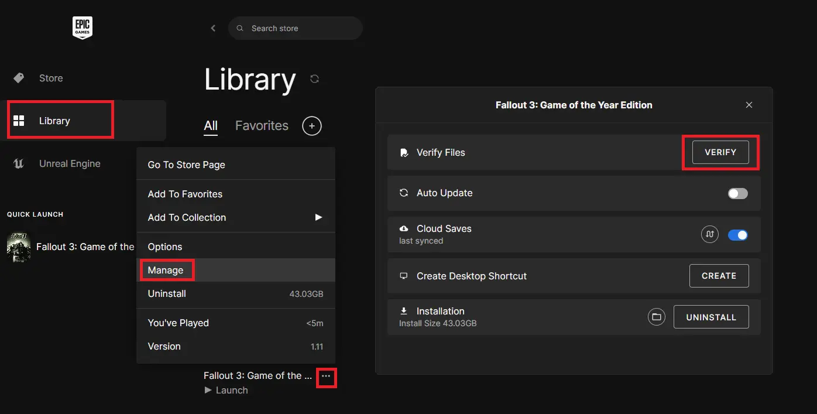Click CREATE to make a desktop shortcut
The width and height of the screenshot is (817, 414).
point(719,275)
